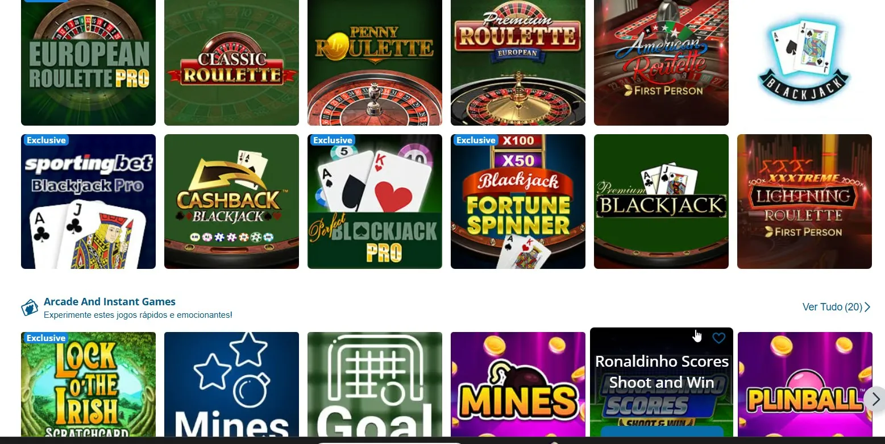
Task: Launch Sportingbet Blackjack Pro game
Action: click(x=88, y=201)
